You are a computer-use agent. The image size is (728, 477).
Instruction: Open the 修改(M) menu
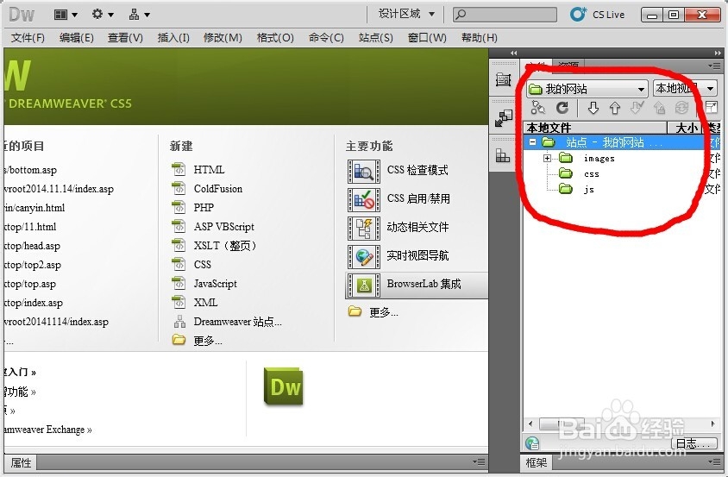(x=223, y=38)
